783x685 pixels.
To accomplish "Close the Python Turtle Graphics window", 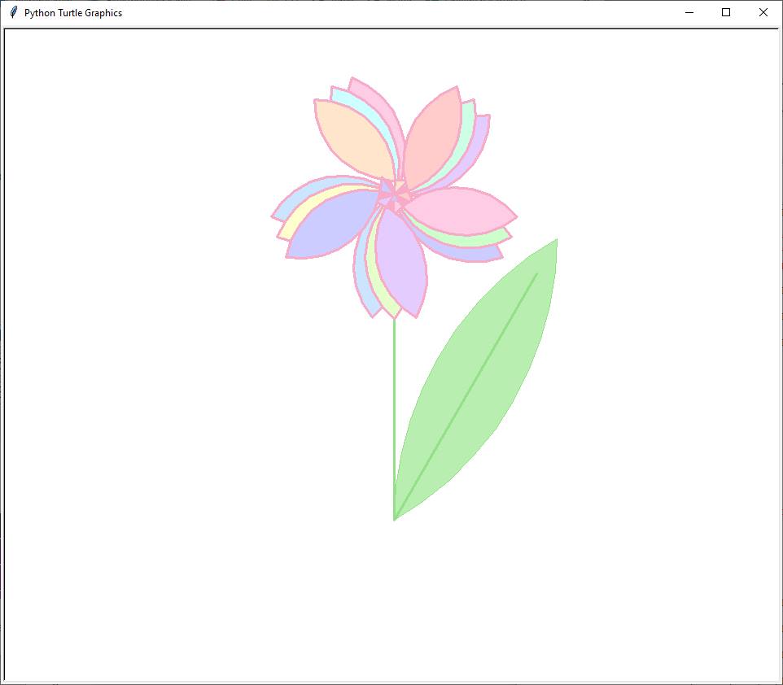I will pyautogui.click(x=763, y=12).
